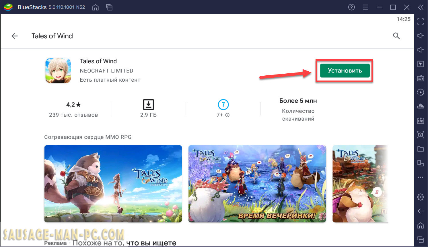
Task: Open the media folder in the sidebar
Action: [421, 149]
